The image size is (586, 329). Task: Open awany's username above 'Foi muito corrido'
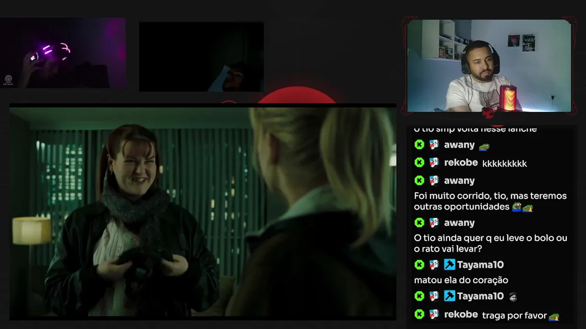[x=459, y=180]
